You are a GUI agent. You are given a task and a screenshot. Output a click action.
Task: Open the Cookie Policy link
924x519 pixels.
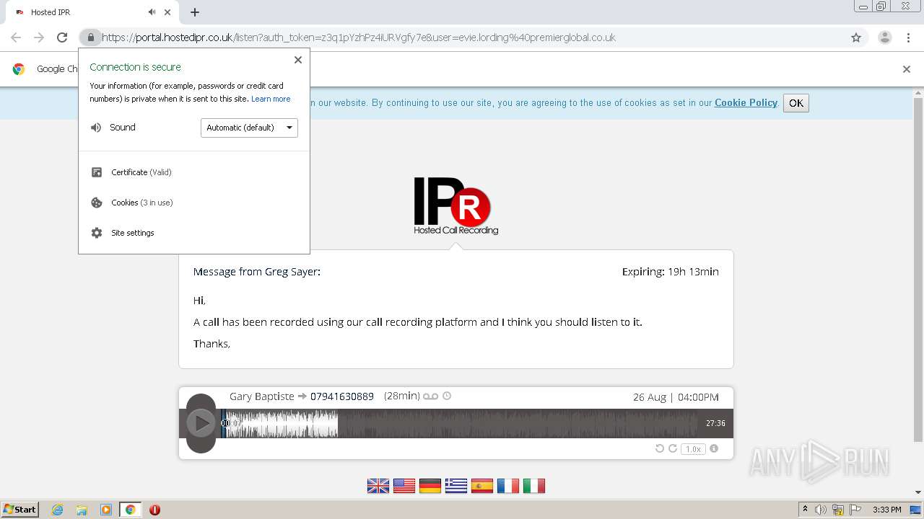pos(746,102)
